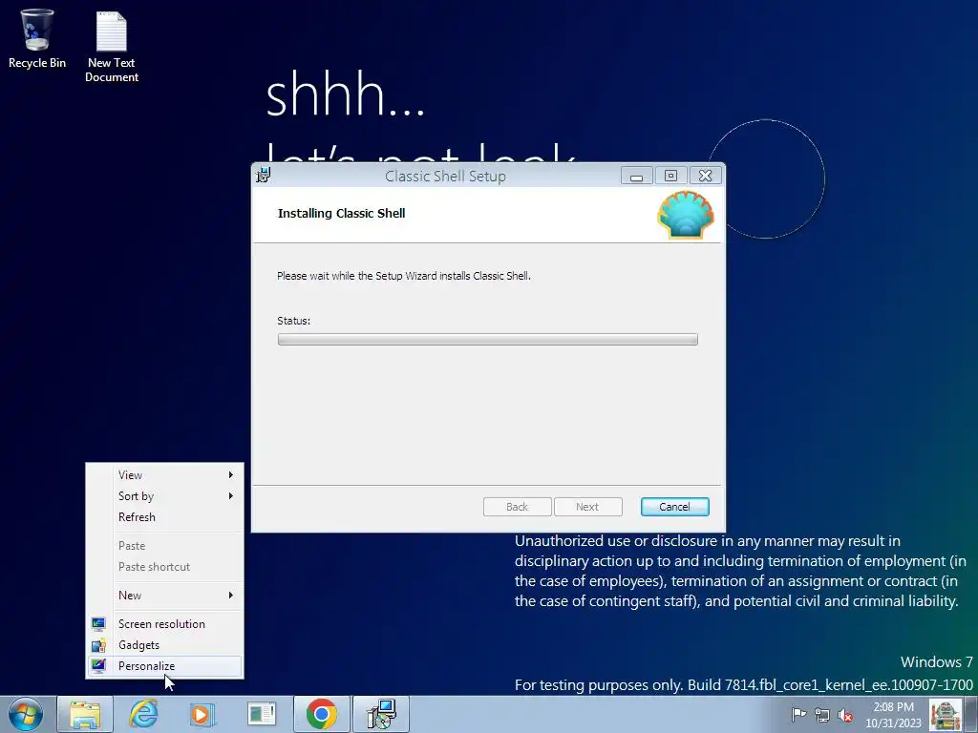The width and height of the screenshot is (978, 733).
Task: Open the Windows Start orb
Action: click(x=26, y=714)
